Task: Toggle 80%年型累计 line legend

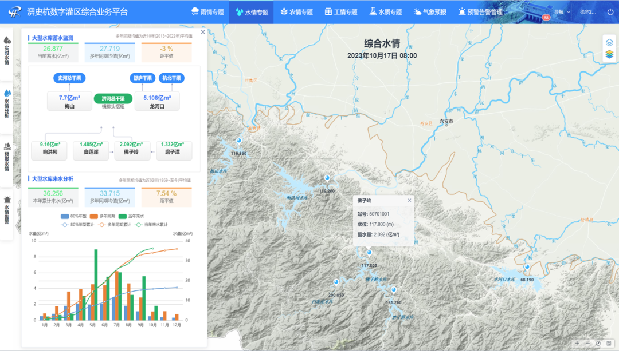Action: (x=78, y=225)
